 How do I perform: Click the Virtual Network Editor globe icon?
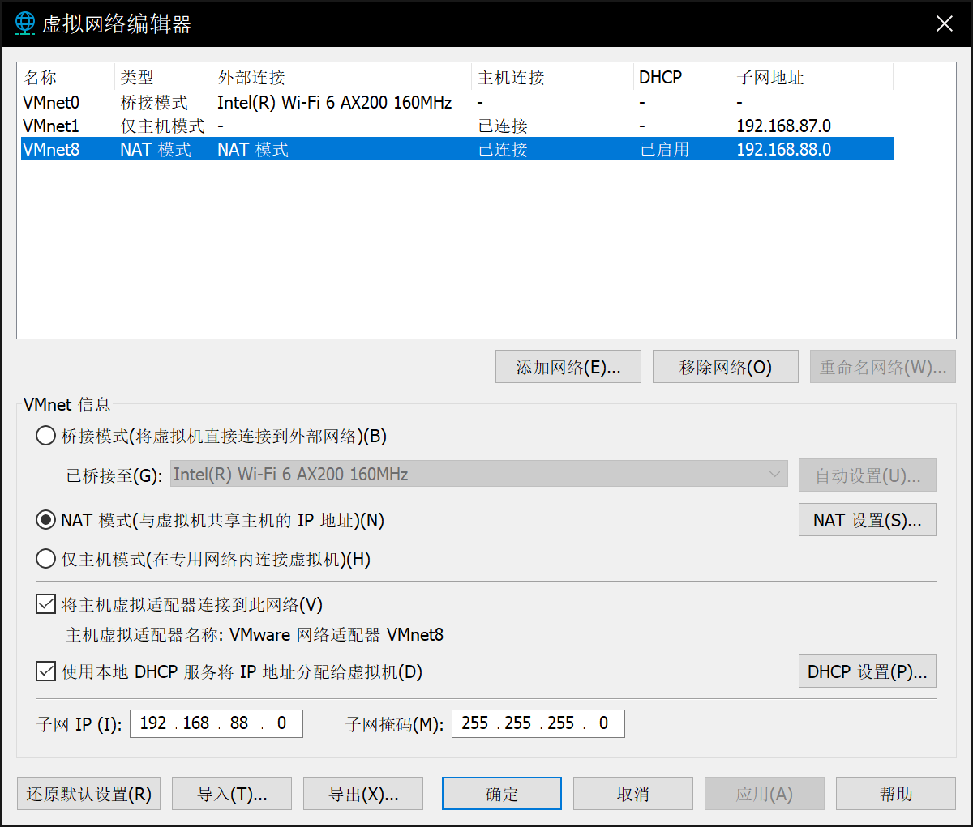tap(25, 23)
